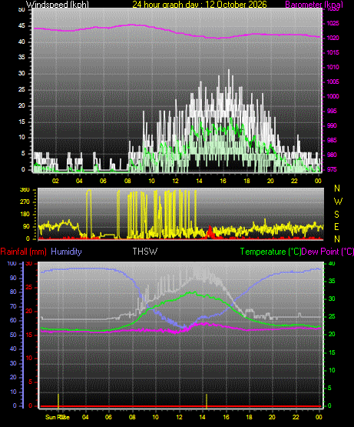Click the "02" hour label under the windspeed chart

(55, 181)
